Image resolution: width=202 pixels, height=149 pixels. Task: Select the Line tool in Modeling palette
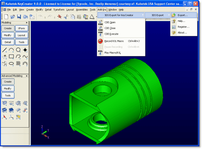(4, 50)
